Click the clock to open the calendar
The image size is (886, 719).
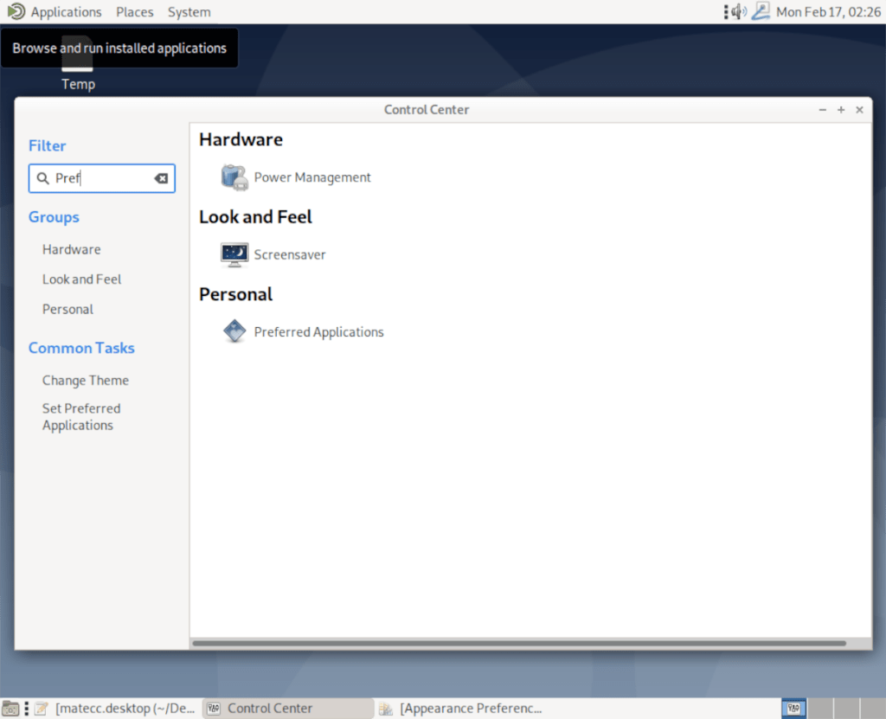pyautogui.click(x=826, y=11)
